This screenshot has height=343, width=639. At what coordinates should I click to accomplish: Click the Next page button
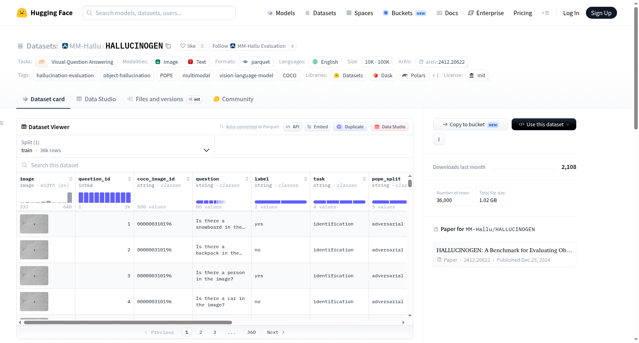(276, 332)
